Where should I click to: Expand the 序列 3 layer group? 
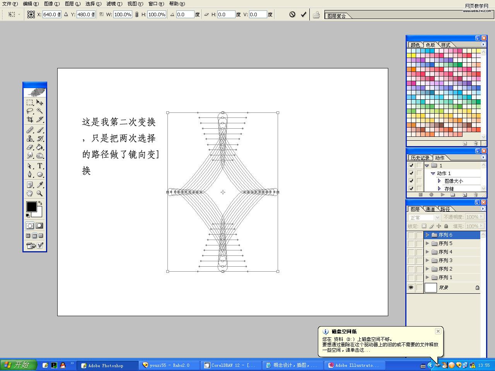pos(427,260)
